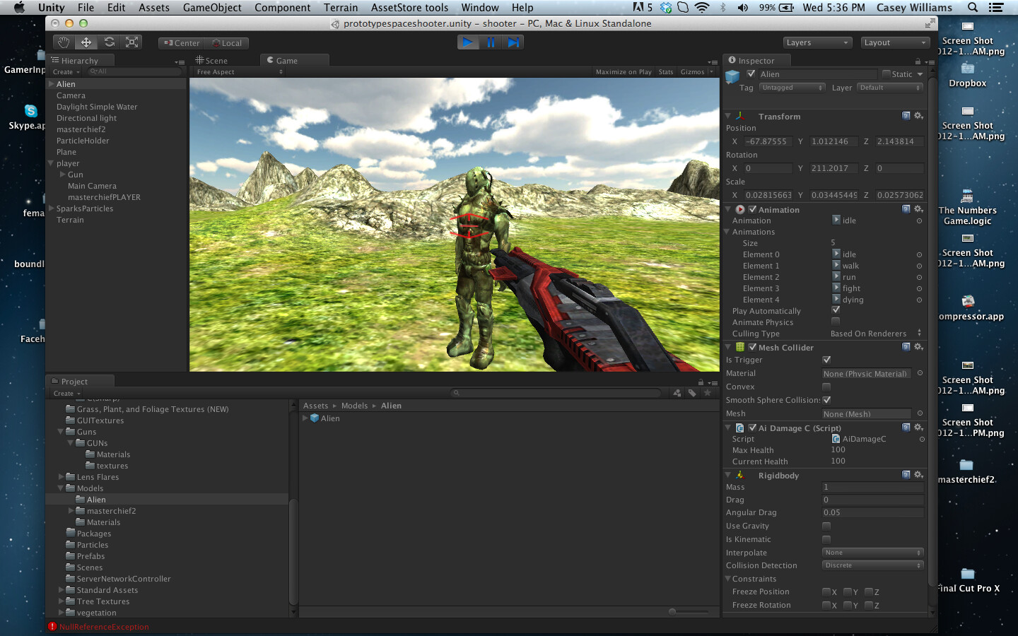The height and width of the screenshot is (636, 1018).
Task: Freeze rotation on the X axis
Action: click(826, 605)
